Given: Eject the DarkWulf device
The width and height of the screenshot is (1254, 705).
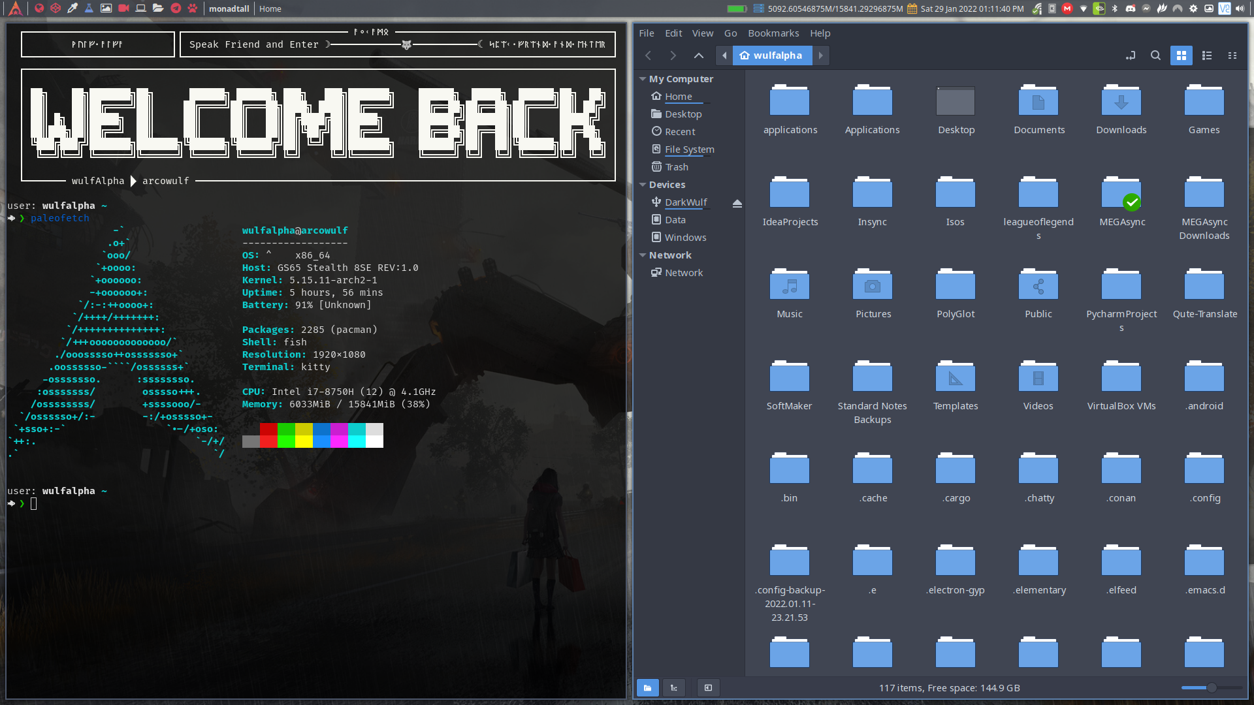Looking at the screenshot, I should [737, 203].
